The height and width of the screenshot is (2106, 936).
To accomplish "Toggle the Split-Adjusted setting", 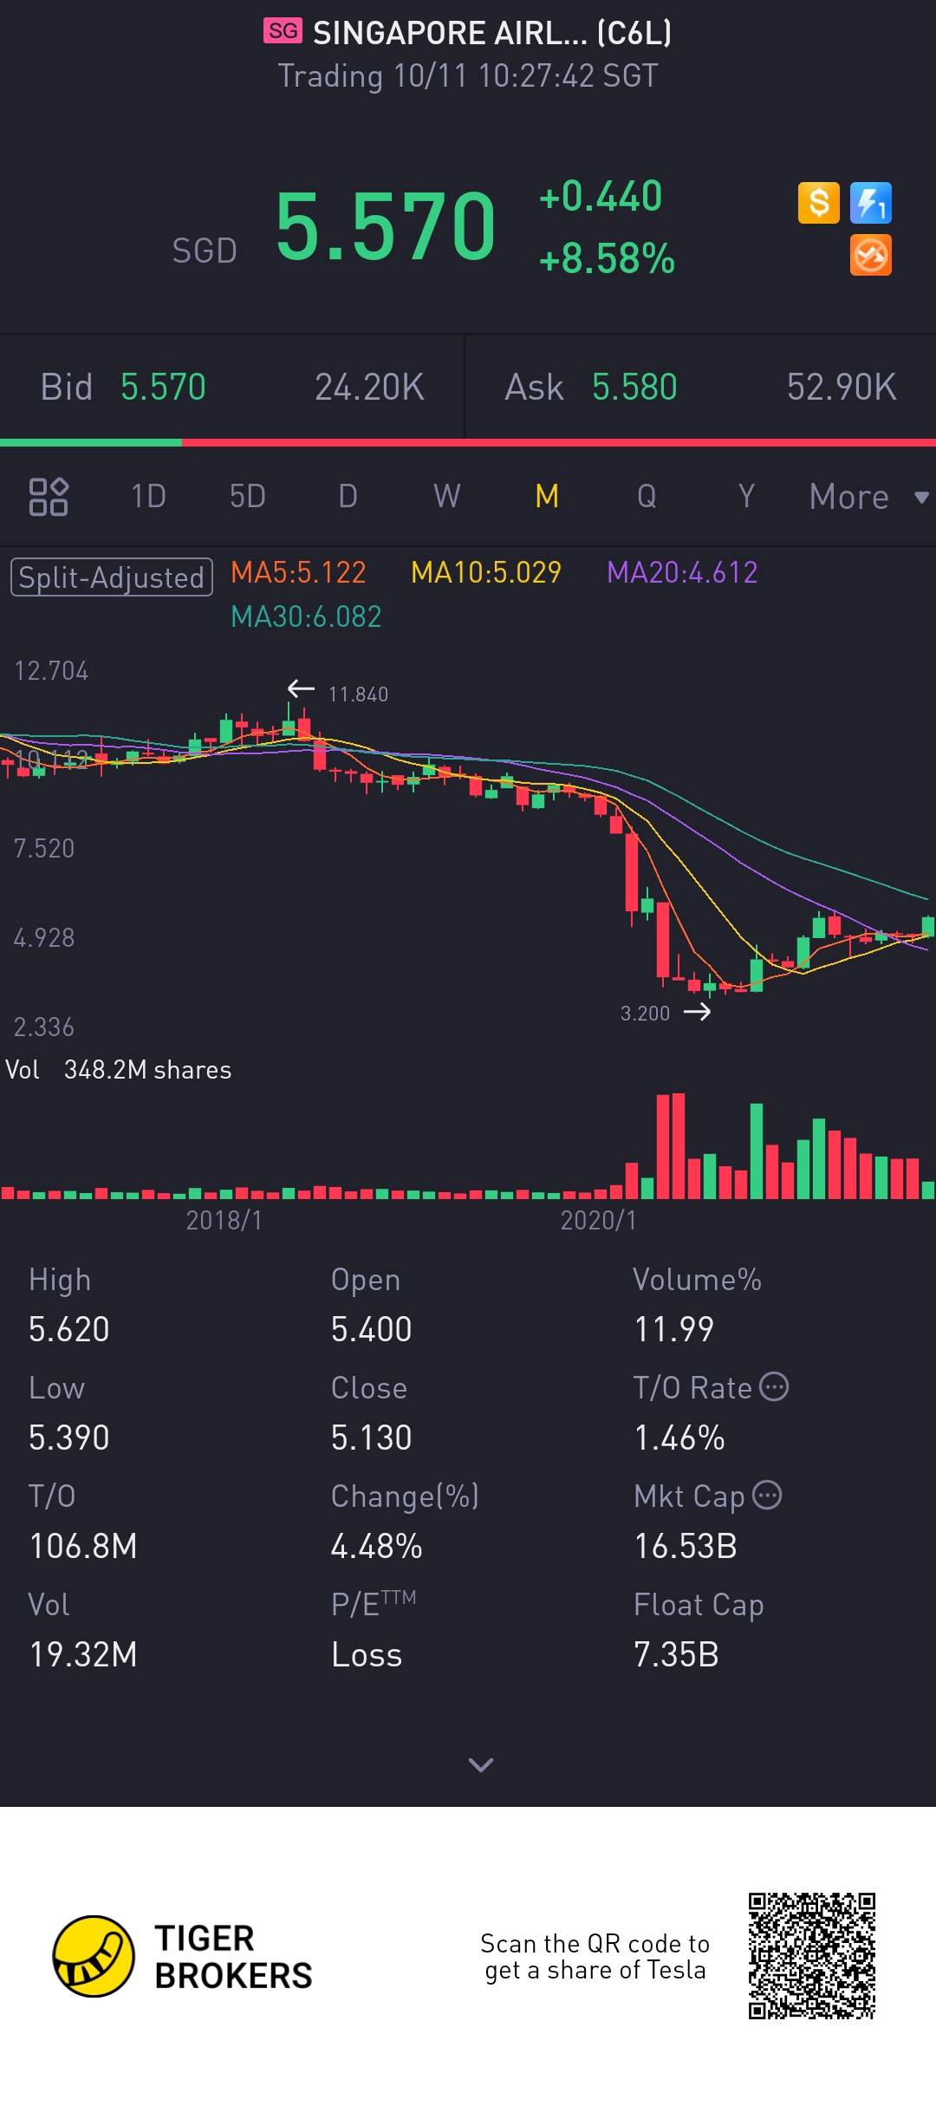I will pos(112,577).
